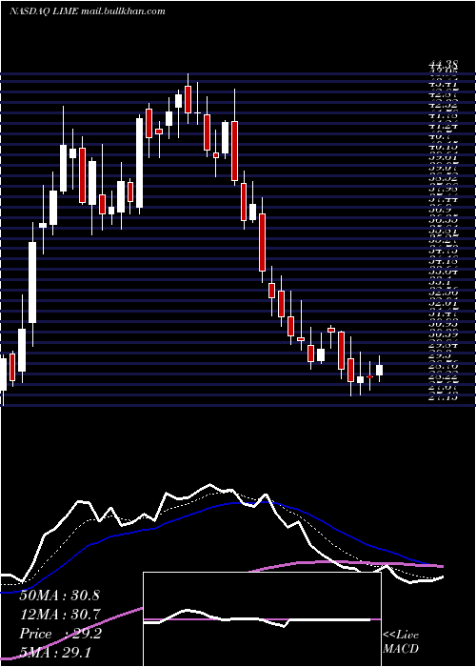This screenshot has height=667, width=476.
Task: Click the 12MA : 30.7 readout
Action: 59,615
